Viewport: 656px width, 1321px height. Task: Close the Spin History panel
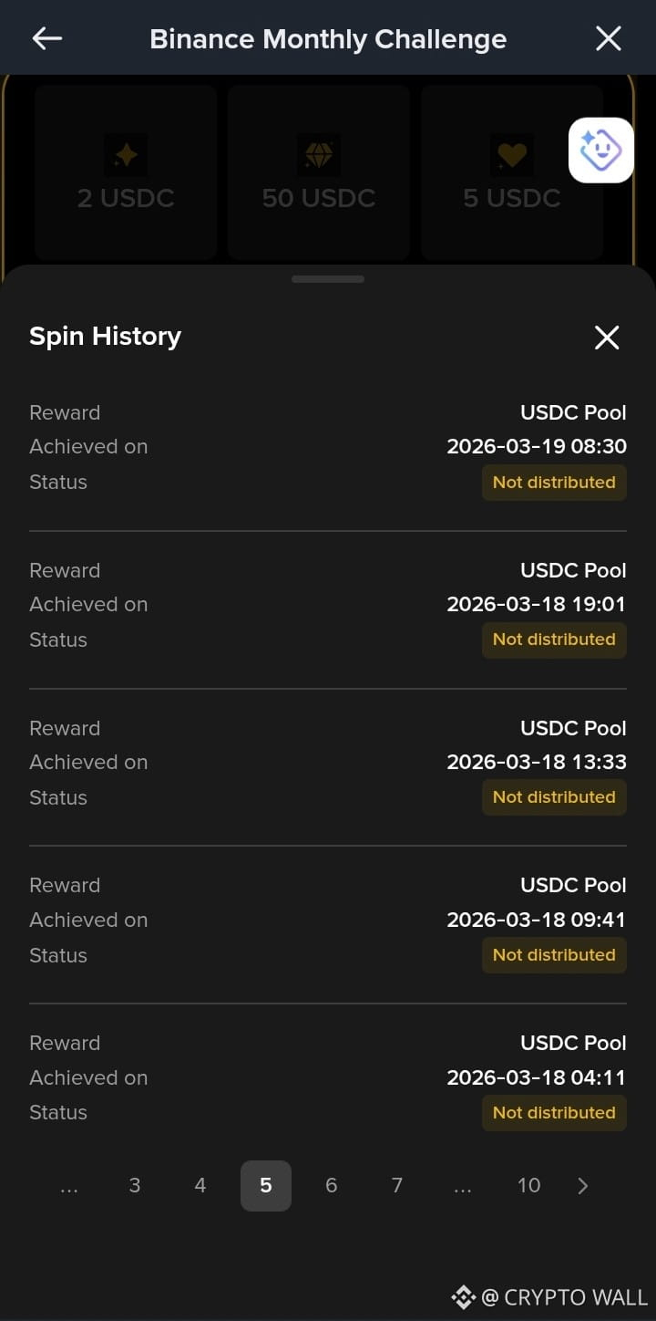pos(607,338)
